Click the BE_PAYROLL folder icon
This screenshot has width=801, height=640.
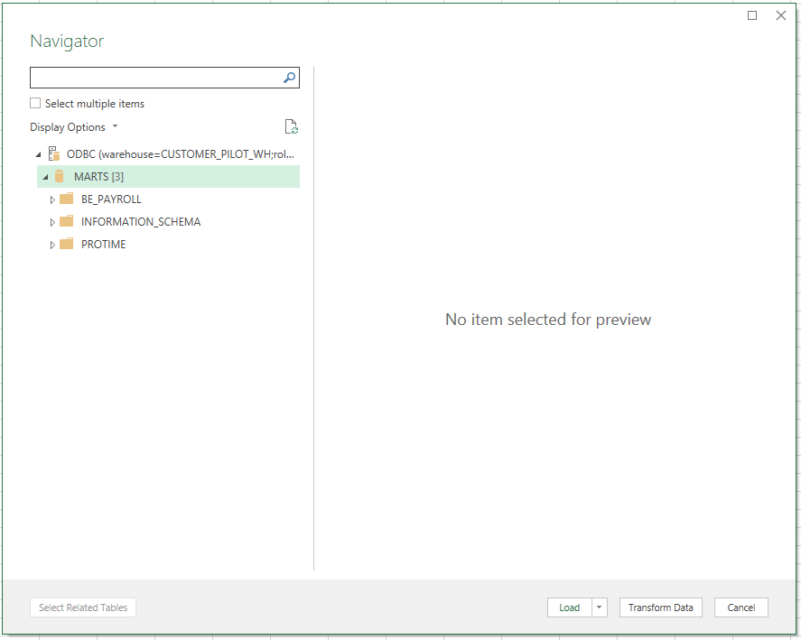(67, 199)
